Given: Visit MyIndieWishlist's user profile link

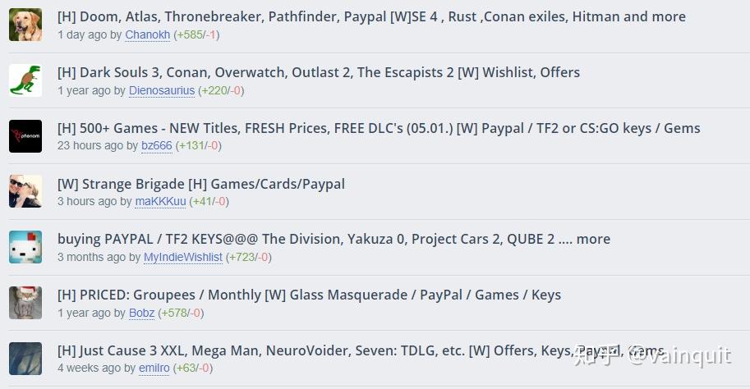Looking at the screenshot, I should tap(182, 257).
